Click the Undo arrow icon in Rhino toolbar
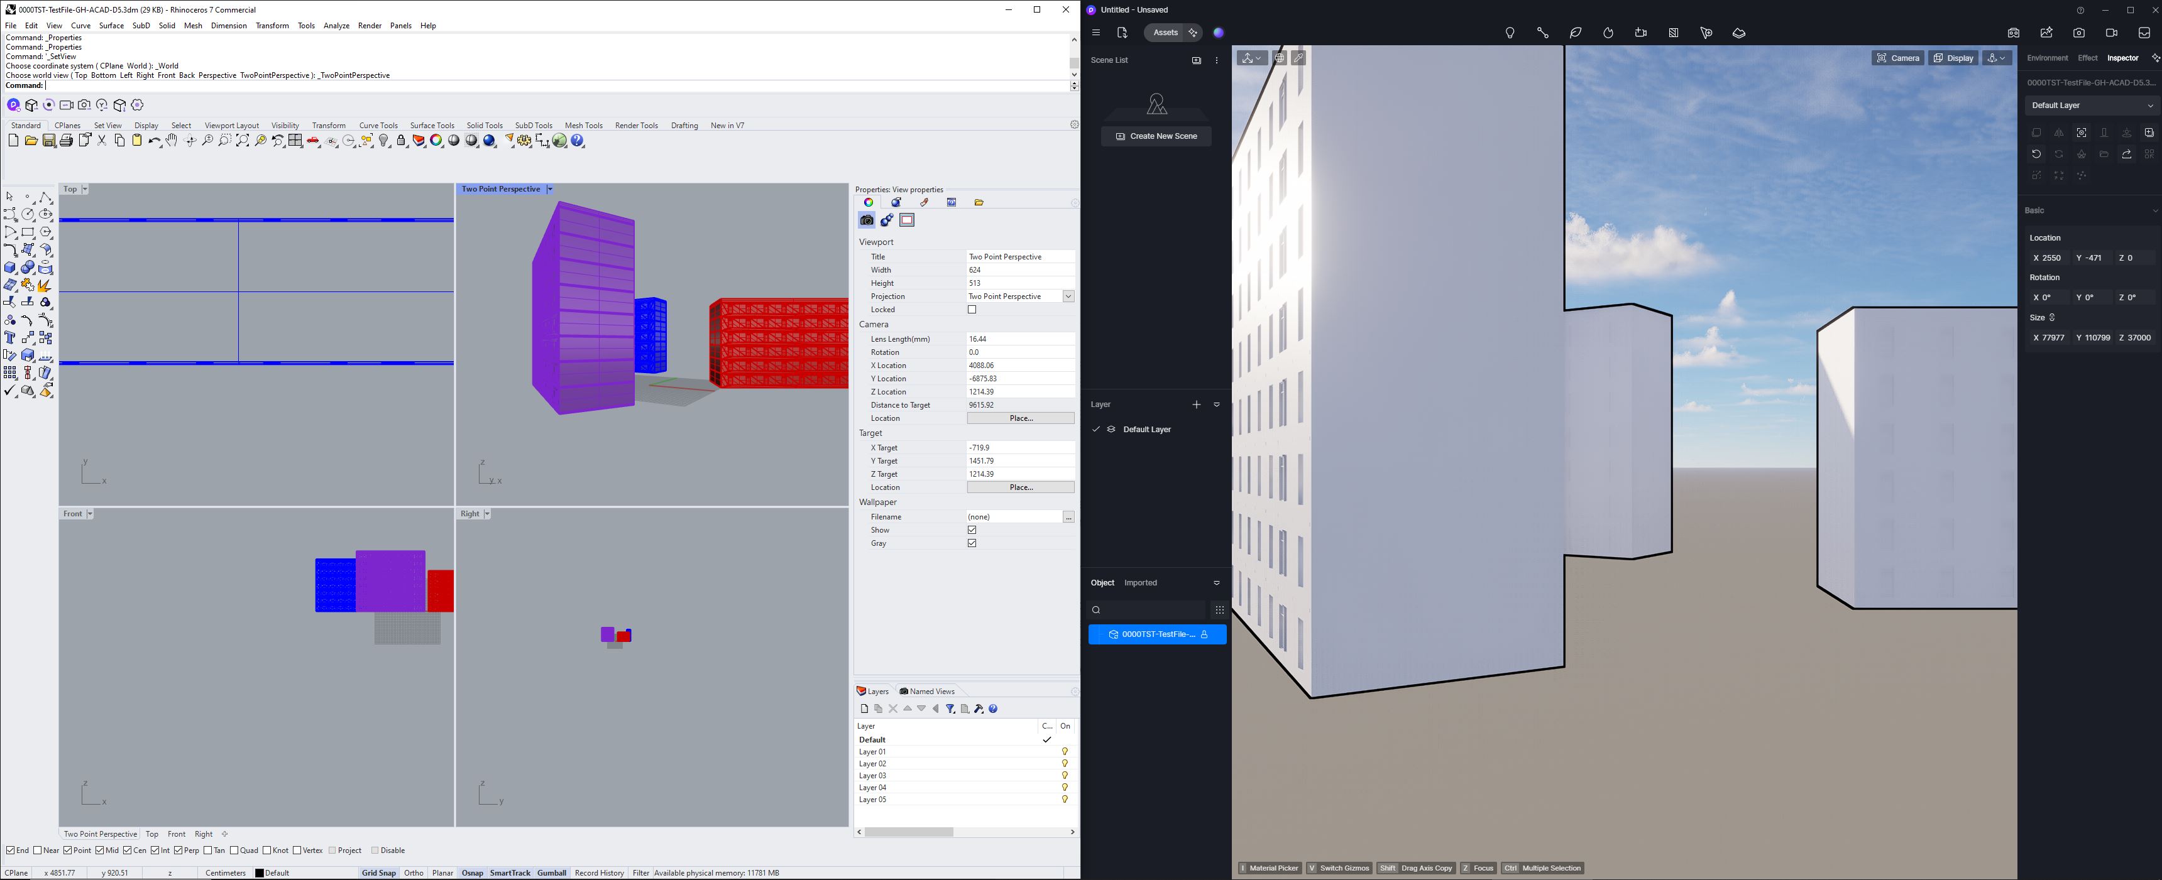The image size is (2162, 880). tap(155, 141)
